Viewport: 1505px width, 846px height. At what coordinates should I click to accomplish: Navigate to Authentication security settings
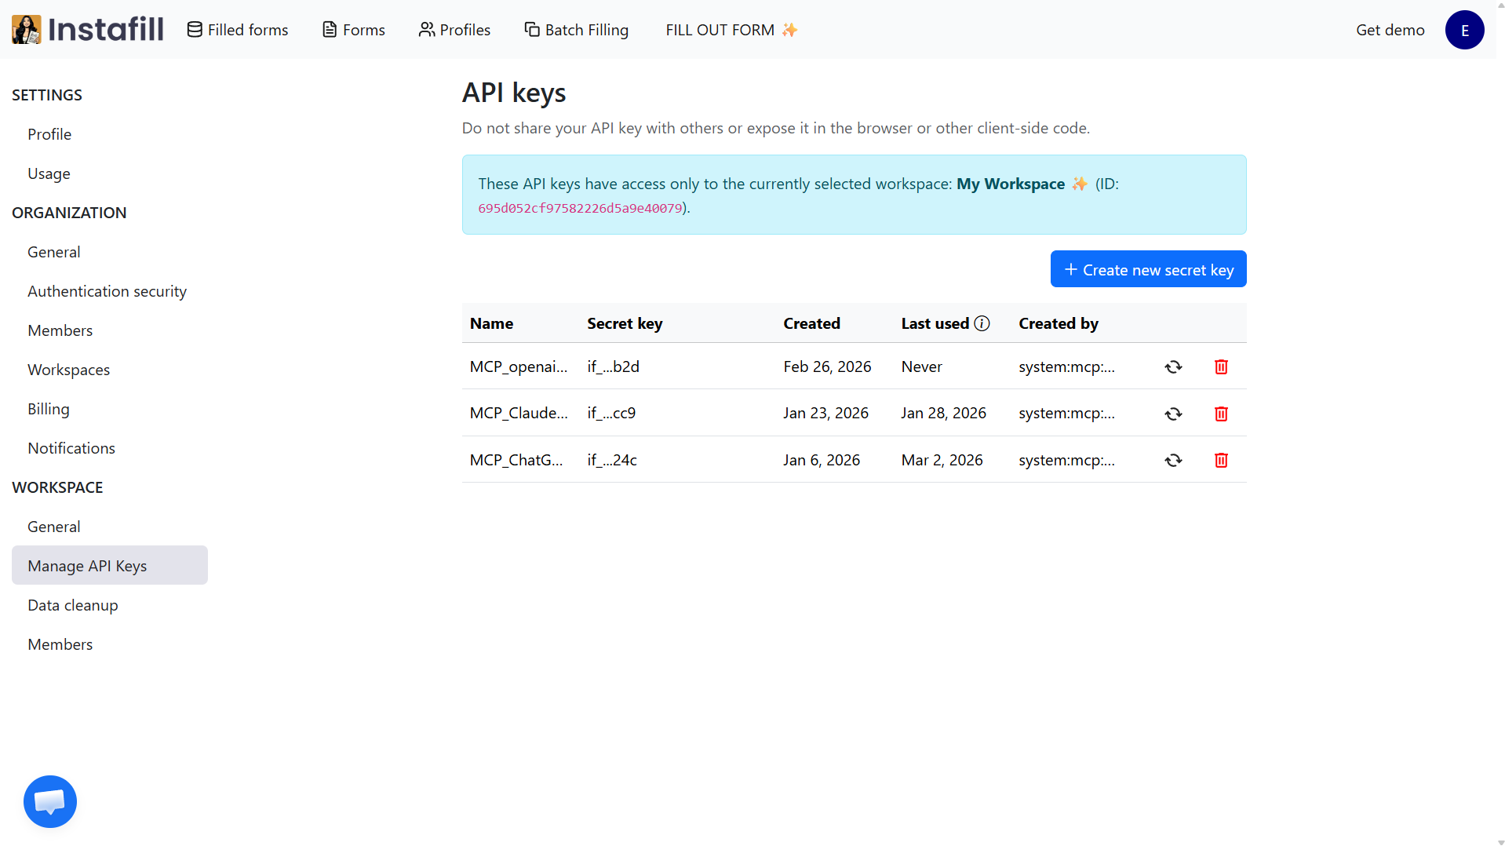point(107,290)
